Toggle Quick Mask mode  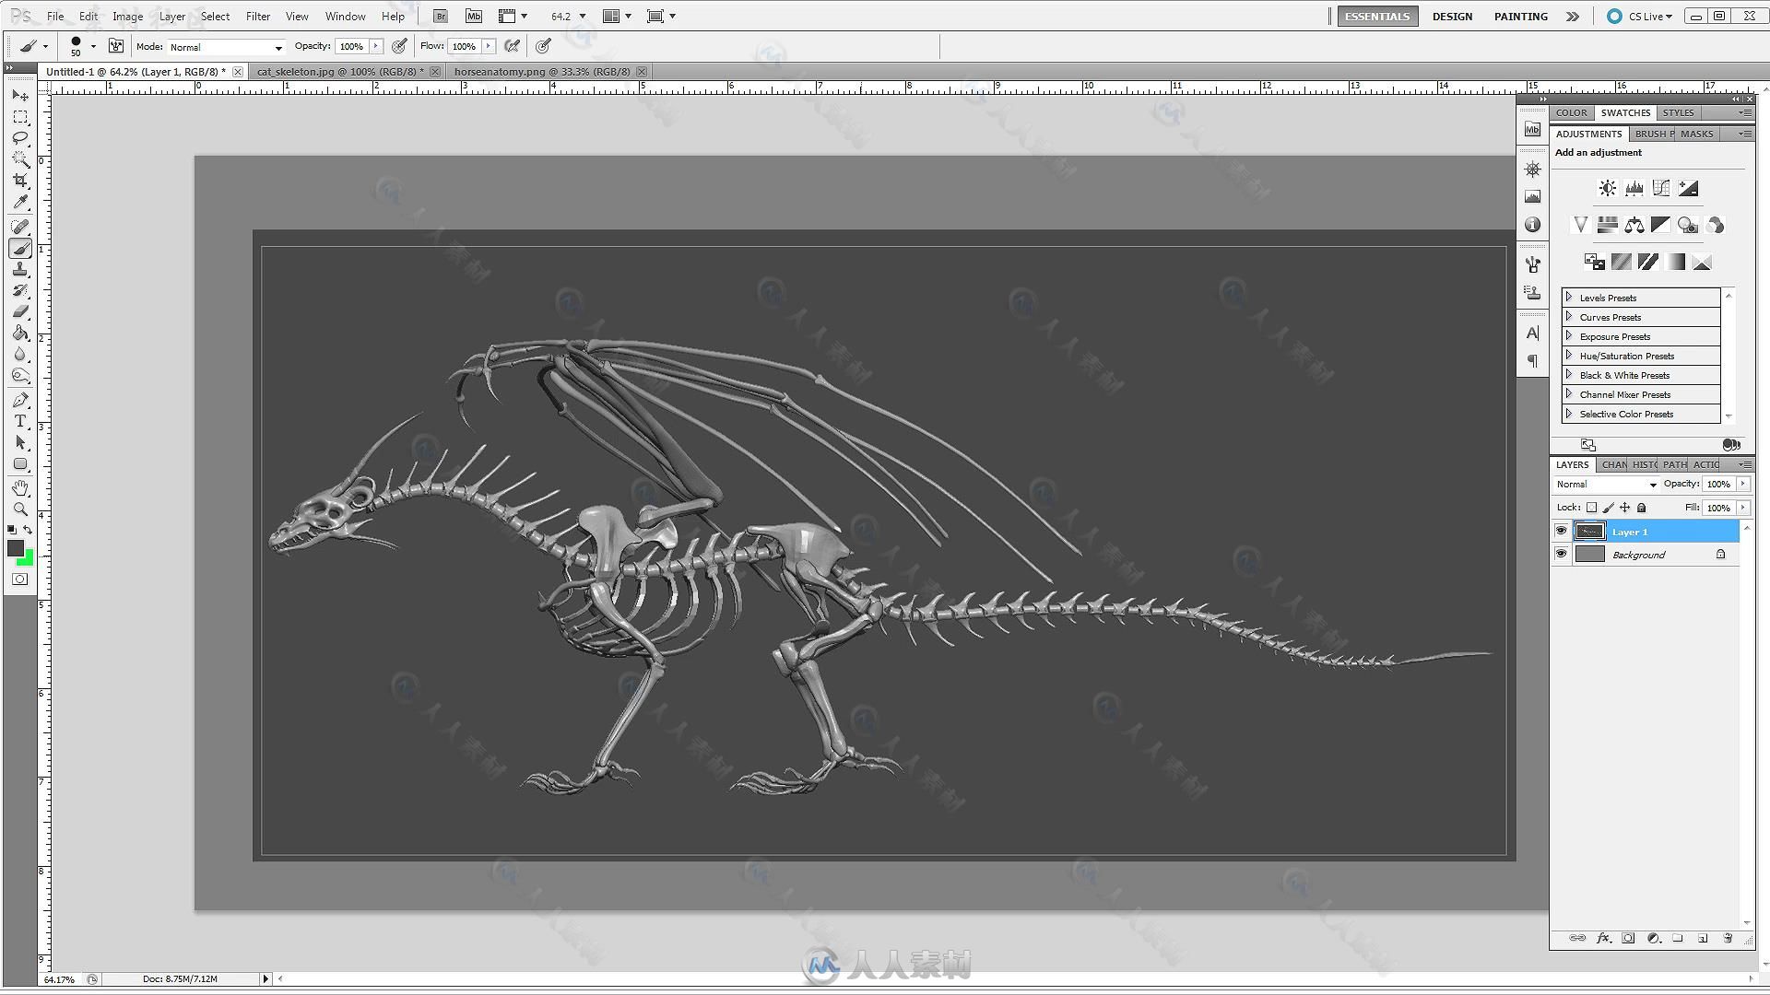coord(20,579)
